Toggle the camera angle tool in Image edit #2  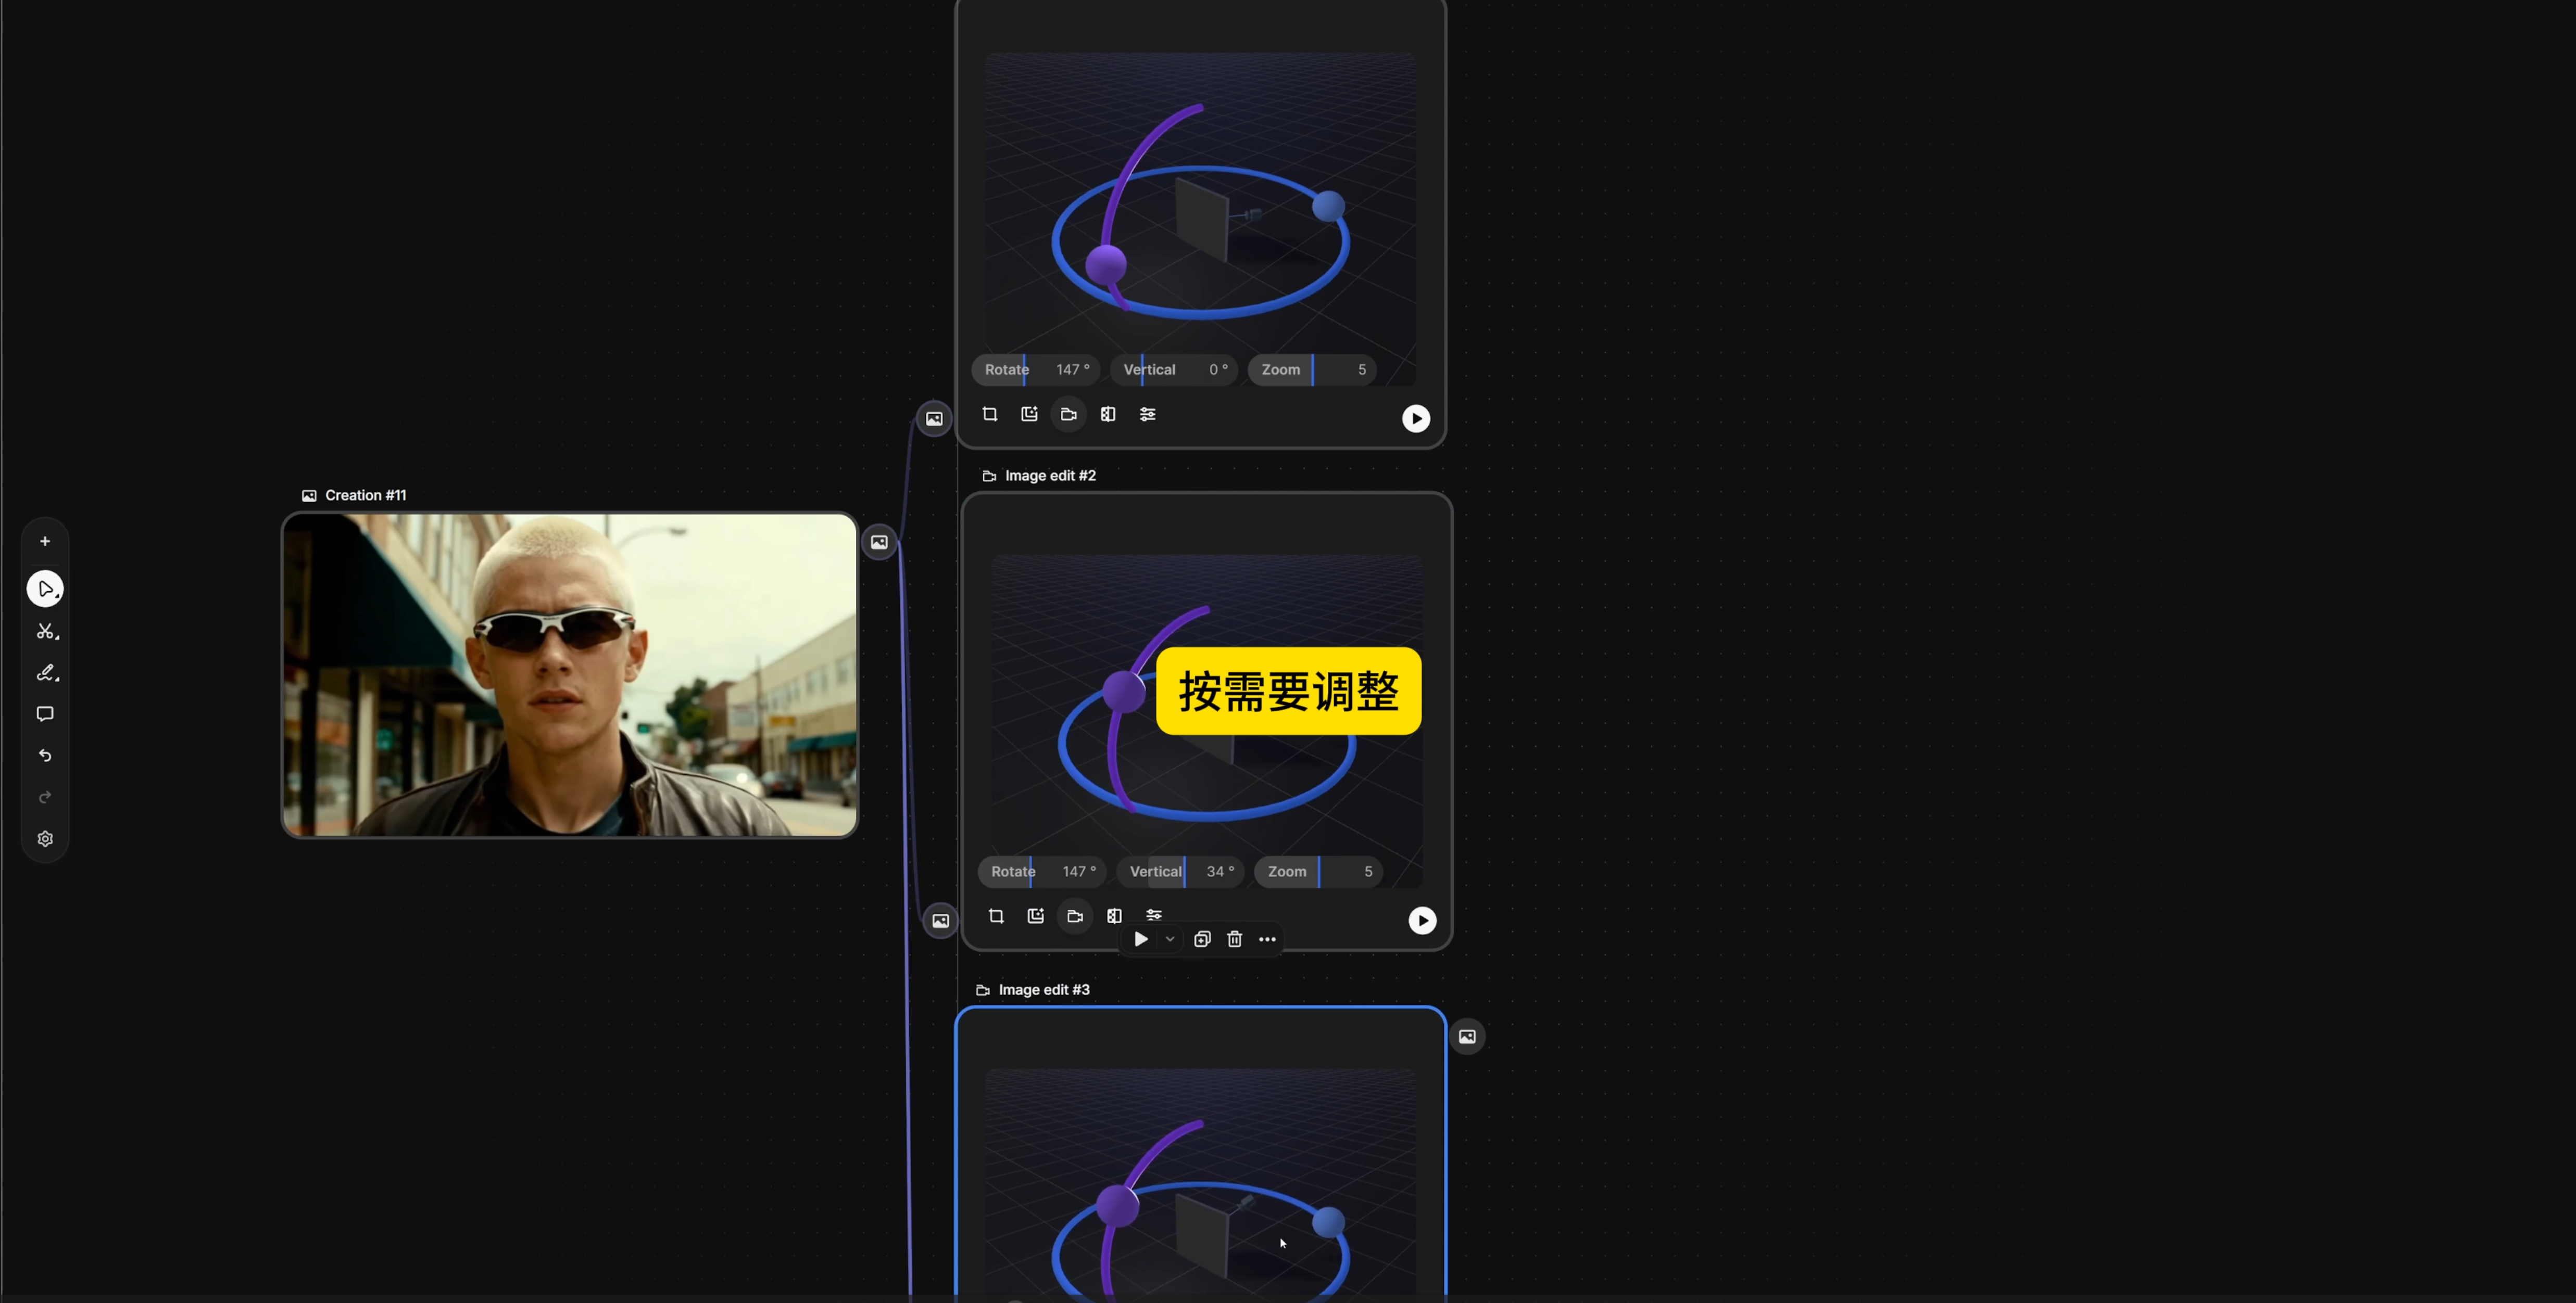pos(1075,916)
